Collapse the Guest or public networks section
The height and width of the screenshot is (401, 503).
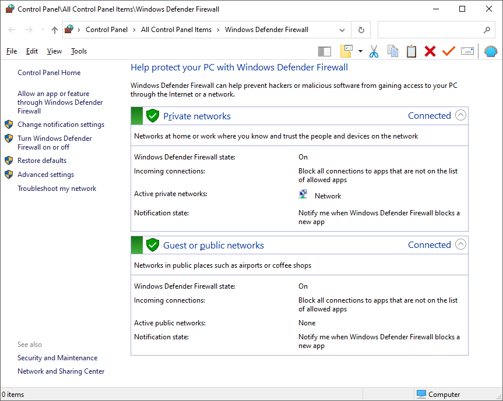pyautogui.click(x=460, y=244)
